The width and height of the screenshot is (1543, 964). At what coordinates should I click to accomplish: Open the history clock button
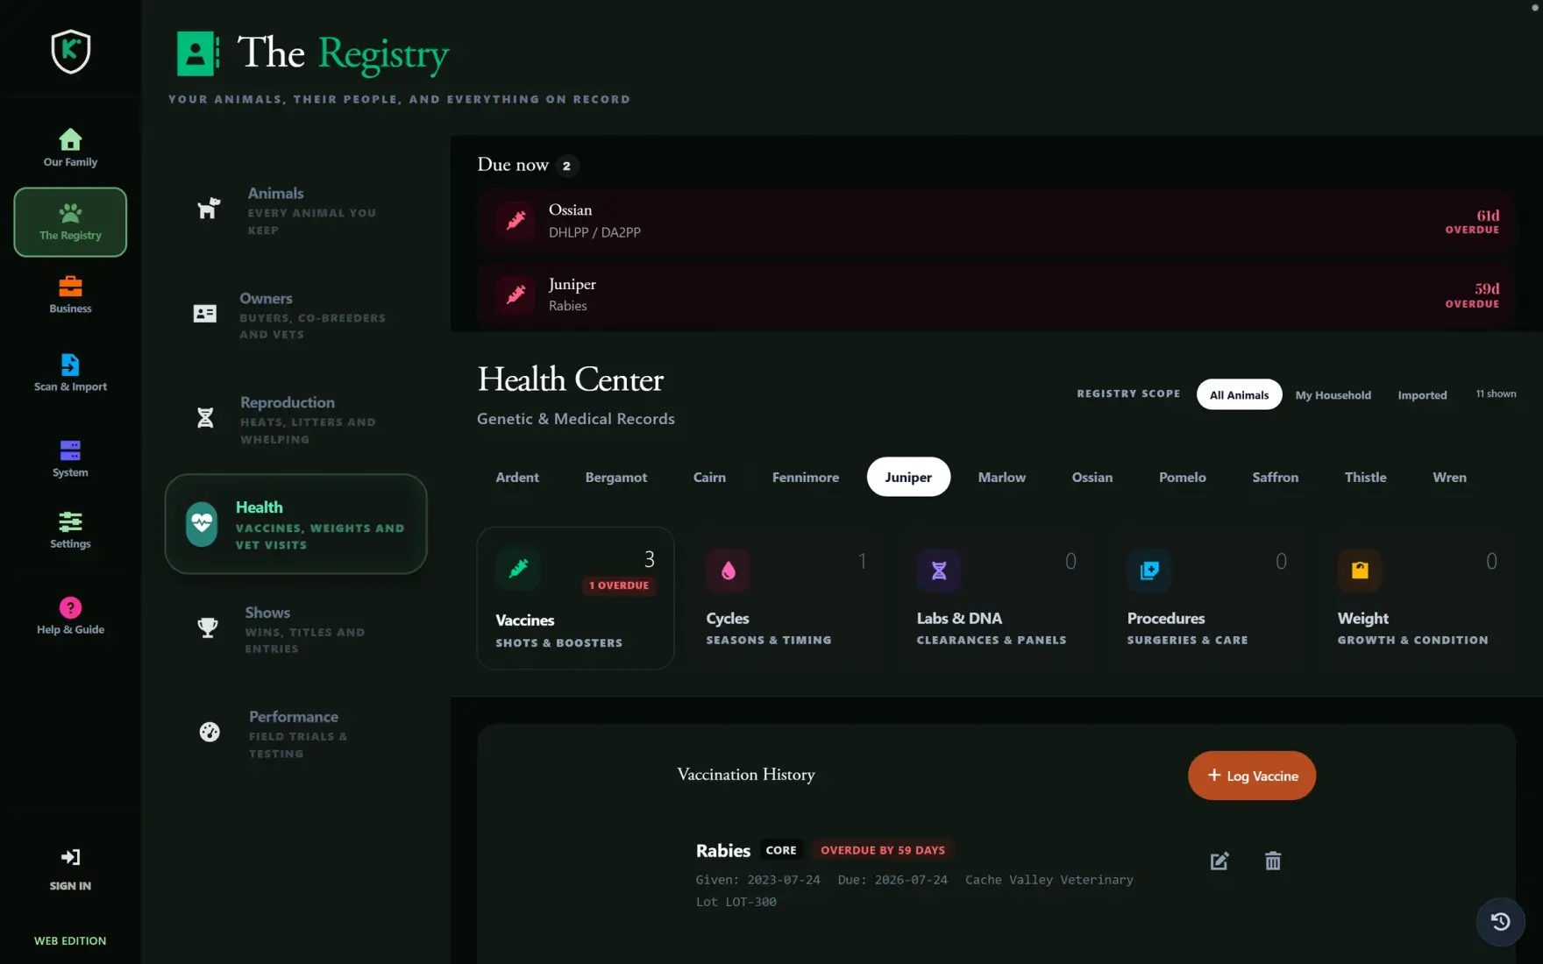[1501, 921]
